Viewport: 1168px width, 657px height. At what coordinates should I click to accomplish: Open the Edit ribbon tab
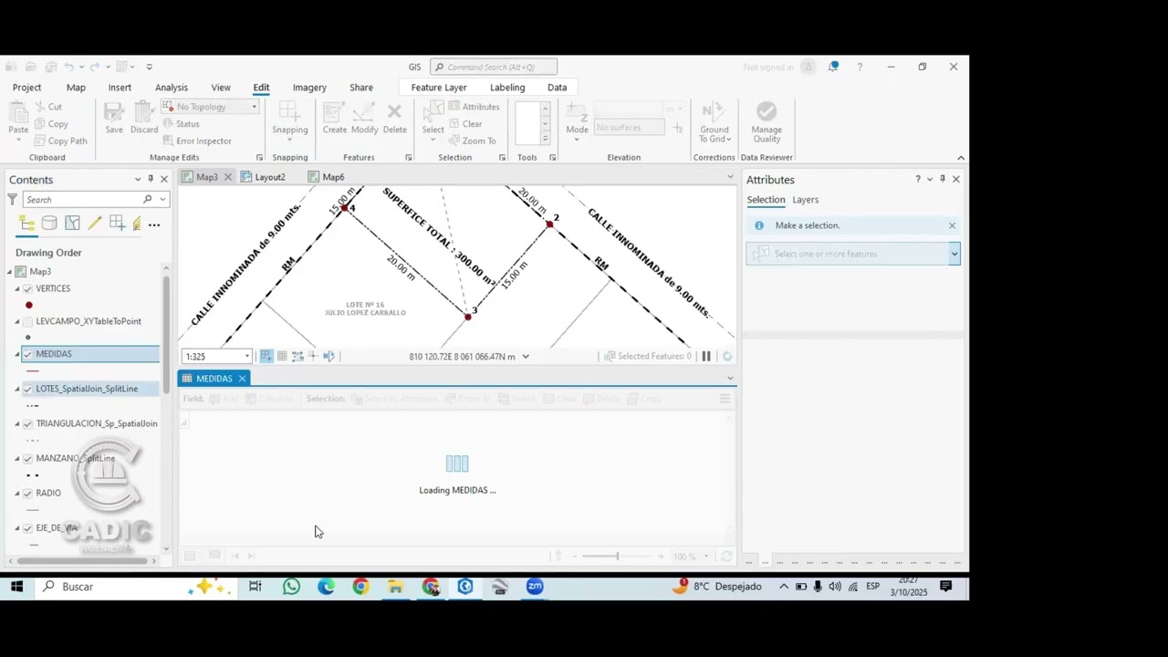[x=261, y=88]
